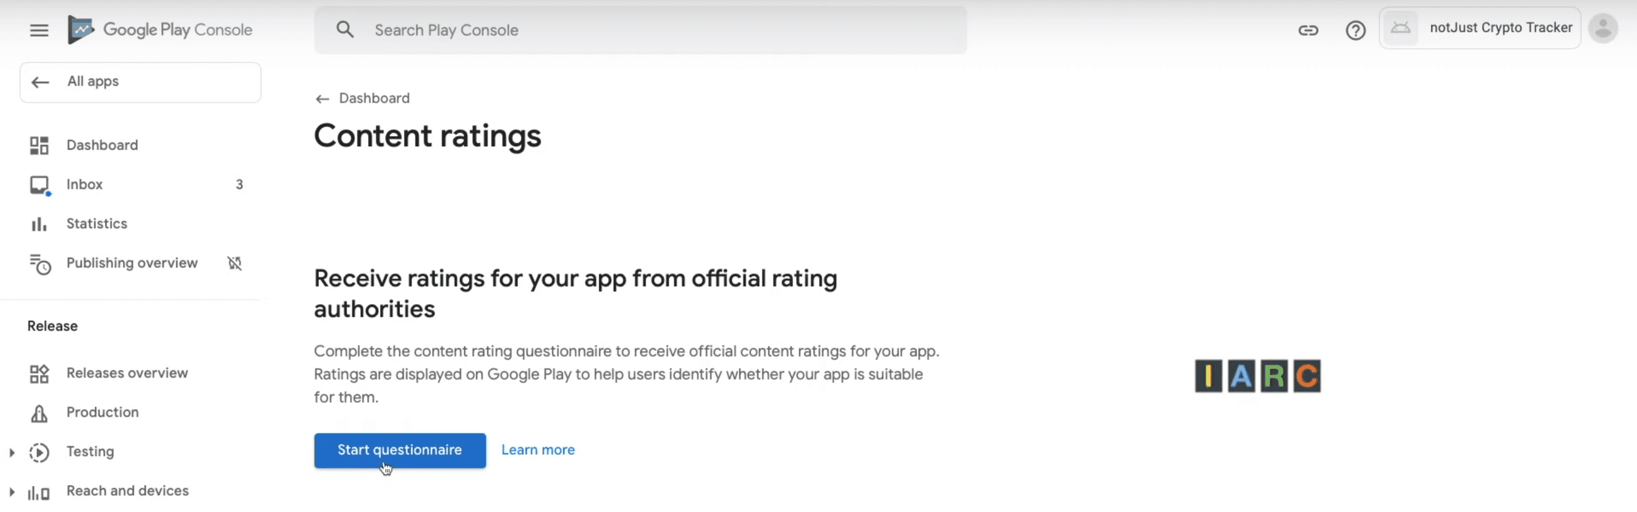Click the Dashboard grid icon in sidebar
The height and width of the screenshot is (512, 1637).
click(39, 144)
